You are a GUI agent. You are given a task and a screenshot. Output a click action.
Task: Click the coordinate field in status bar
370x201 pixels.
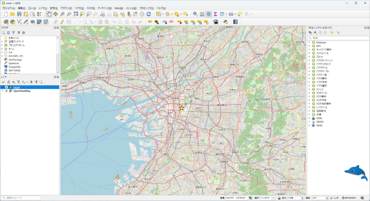pyautogui.click(x=236, y=198)
